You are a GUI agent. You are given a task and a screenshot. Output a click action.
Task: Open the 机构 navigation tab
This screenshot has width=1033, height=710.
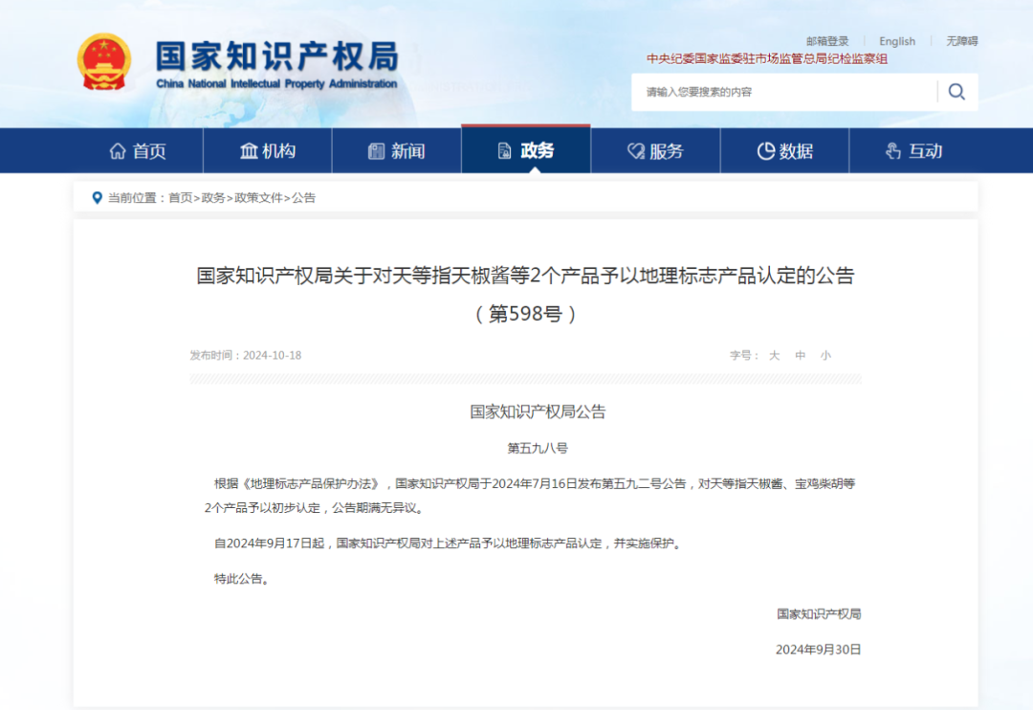coord(268,151)
